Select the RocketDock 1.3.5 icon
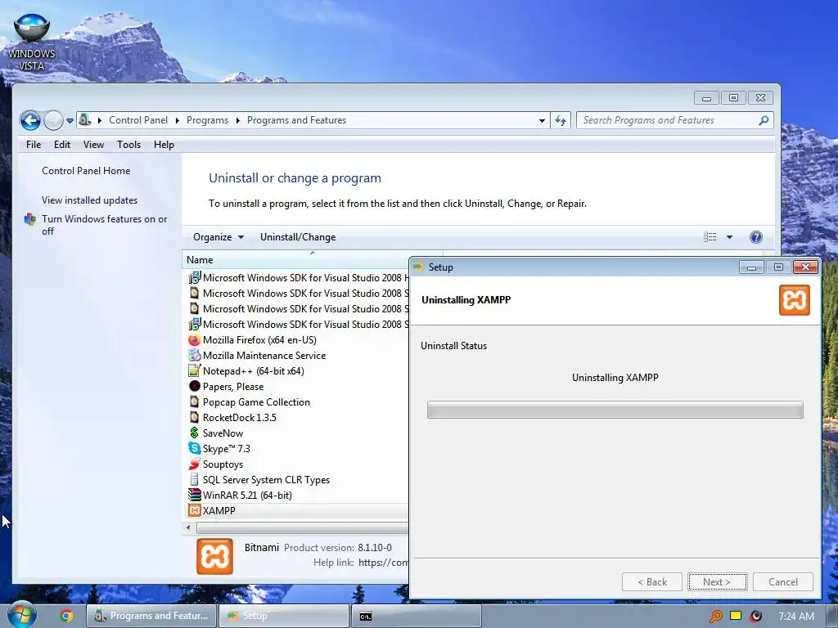The height and width of the screenshot is (628, 838). coord(195,418)
